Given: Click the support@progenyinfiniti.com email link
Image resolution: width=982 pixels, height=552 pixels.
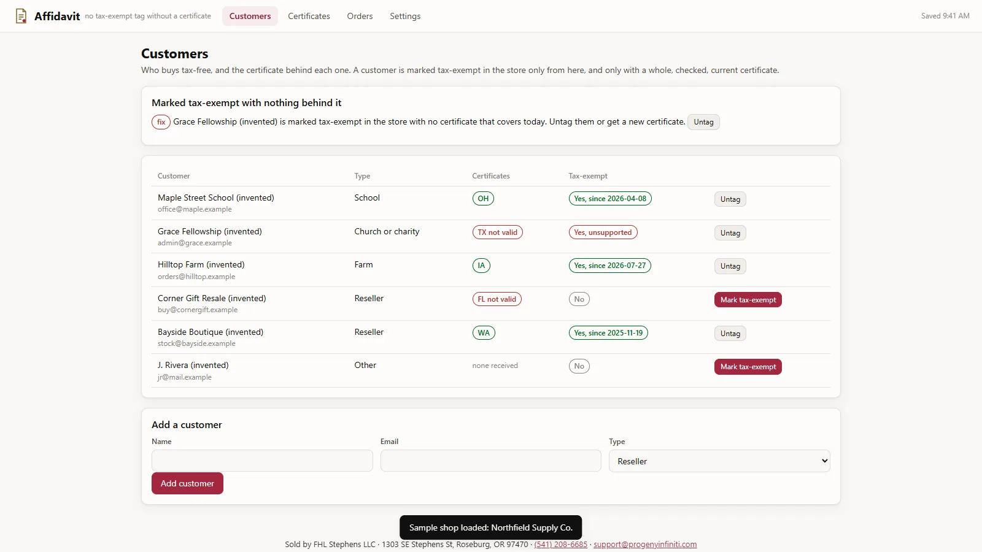Looking at the screenshot, I should tap(645, 545).
